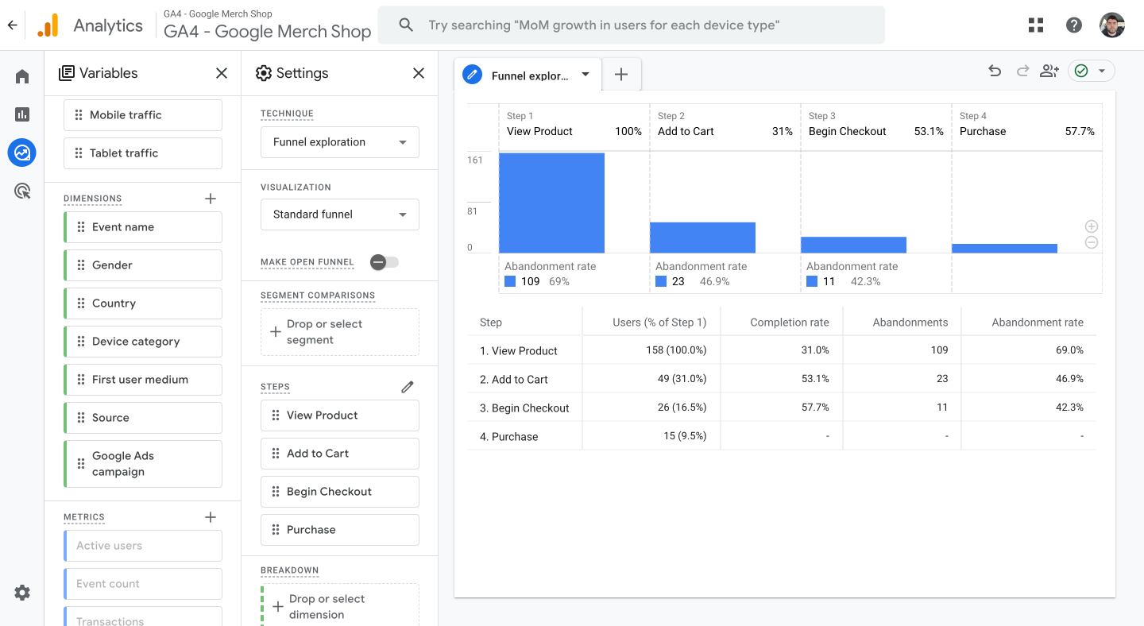Add a new dimension with plus icon
The image size is (1144, 626).
point(211,199)
